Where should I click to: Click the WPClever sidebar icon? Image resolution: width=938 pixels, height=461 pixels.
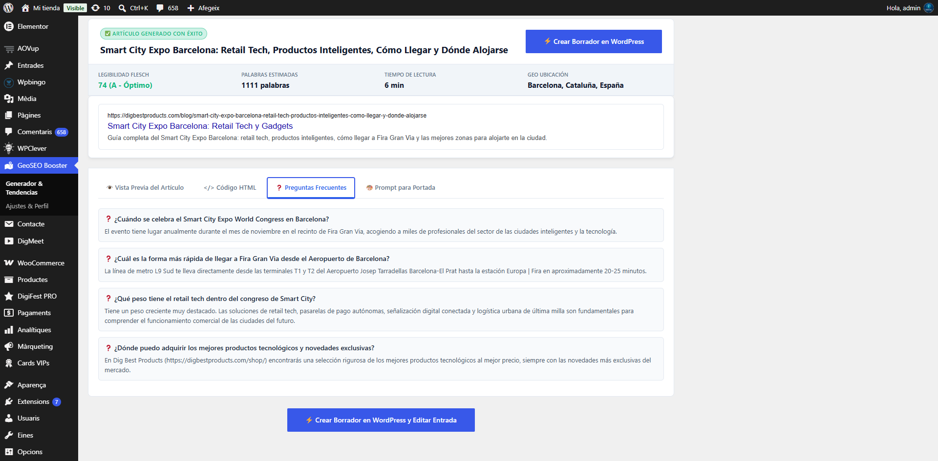9,148
